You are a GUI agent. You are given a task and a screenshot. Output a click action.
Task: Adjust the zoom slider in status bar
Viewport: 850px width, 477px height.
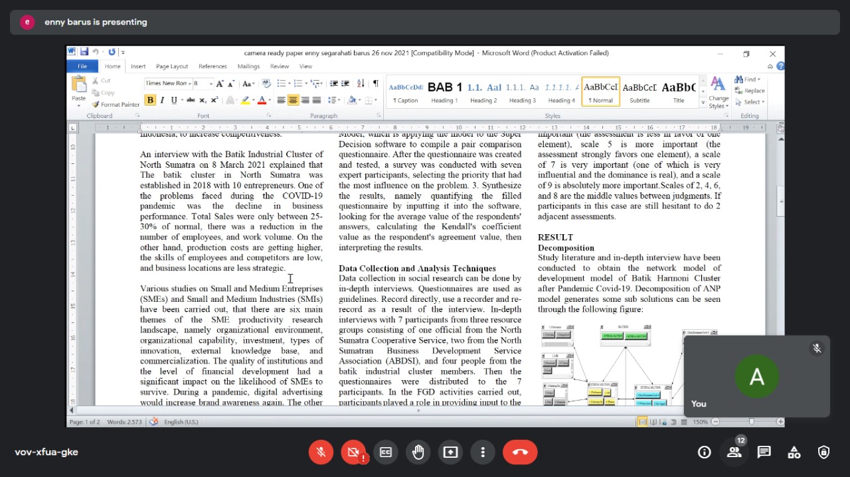(751, 422)
